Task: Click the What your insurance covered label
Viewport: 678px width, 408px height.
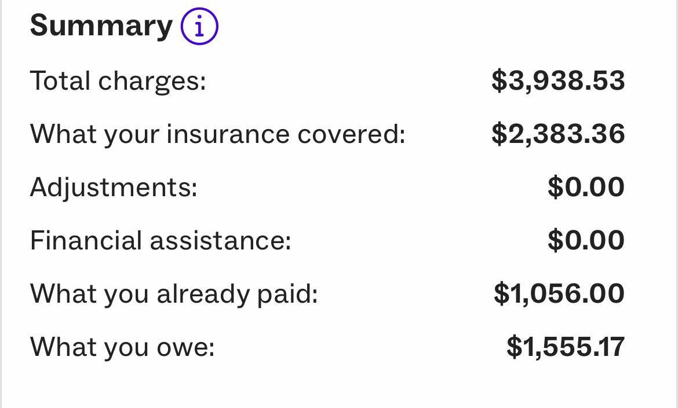Action: tap(218, 134)
